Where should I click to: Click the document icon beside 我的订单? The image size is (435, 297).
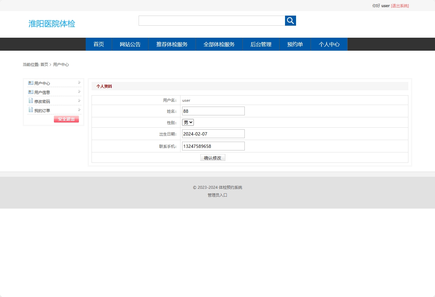31,110
